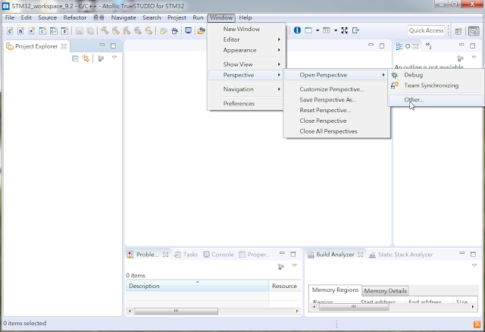Close the Problems tab via X
This screenshot has width=485, height=332.
[x=166, y=255]
